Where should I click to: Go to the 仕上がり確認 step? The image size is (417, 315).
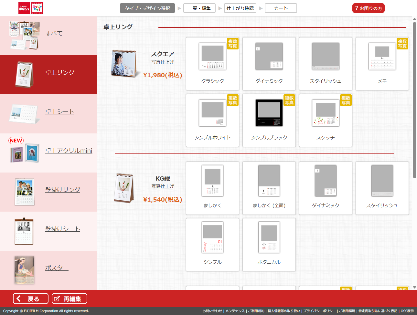point(240,8)
